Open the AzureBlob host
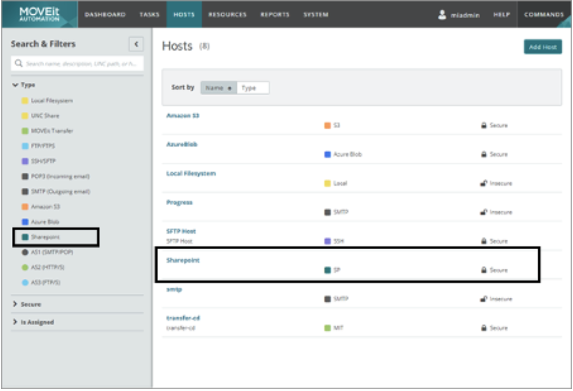Viewport: 573px width, 391px height. 182,145
